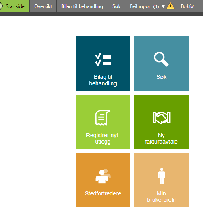Click the person icon for Min brukerprofil
This screenshot has width=203, height=212.
point(162,176)
